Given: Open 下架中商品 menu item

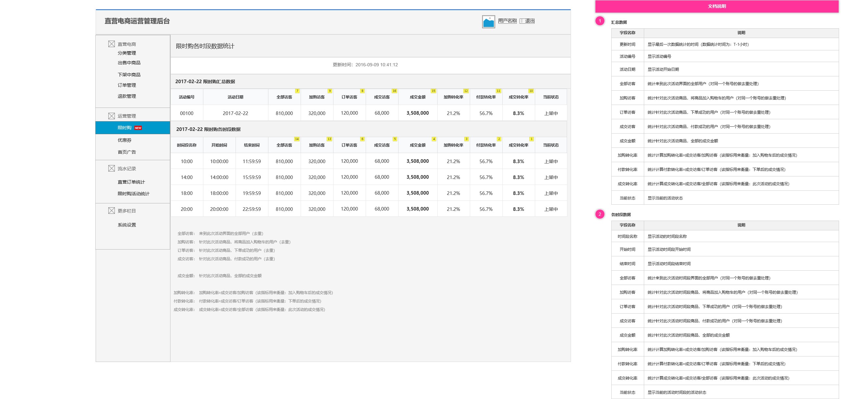Looking at the screenshot, I should point(129,75).
